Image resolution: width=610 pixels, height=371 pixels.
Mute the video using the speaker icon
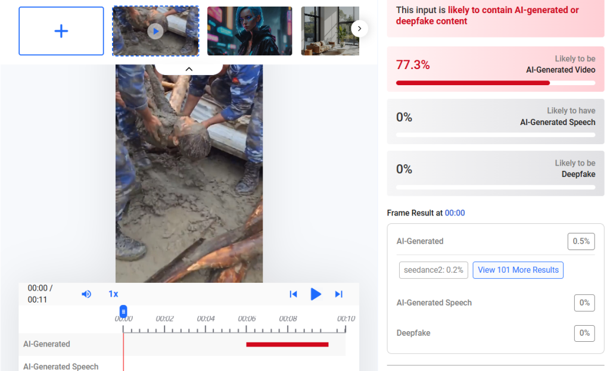pyautogui.click(x=86, y=294)
